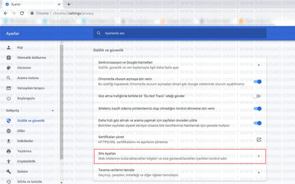Open Erişilebilirlik sidebar link
Viewport: 295px width, 184px height.
[x=26, y=161]
